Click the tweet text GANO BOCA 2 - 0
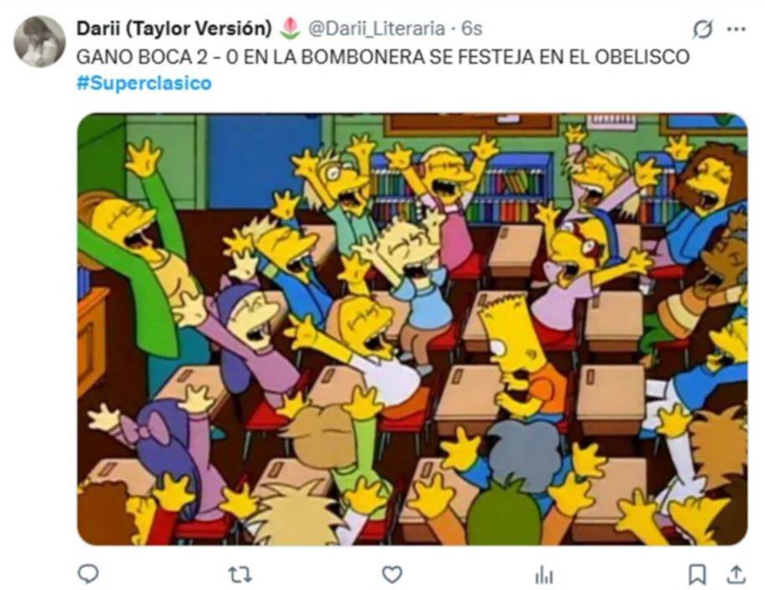This screenshot has height=590, width=765. 157,57
